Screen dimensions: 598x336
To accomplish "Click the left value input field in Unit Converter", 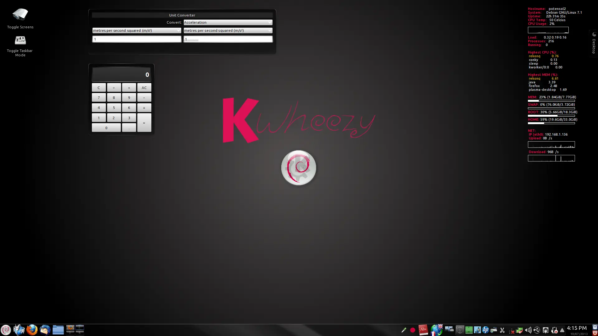I will point(136,39).
